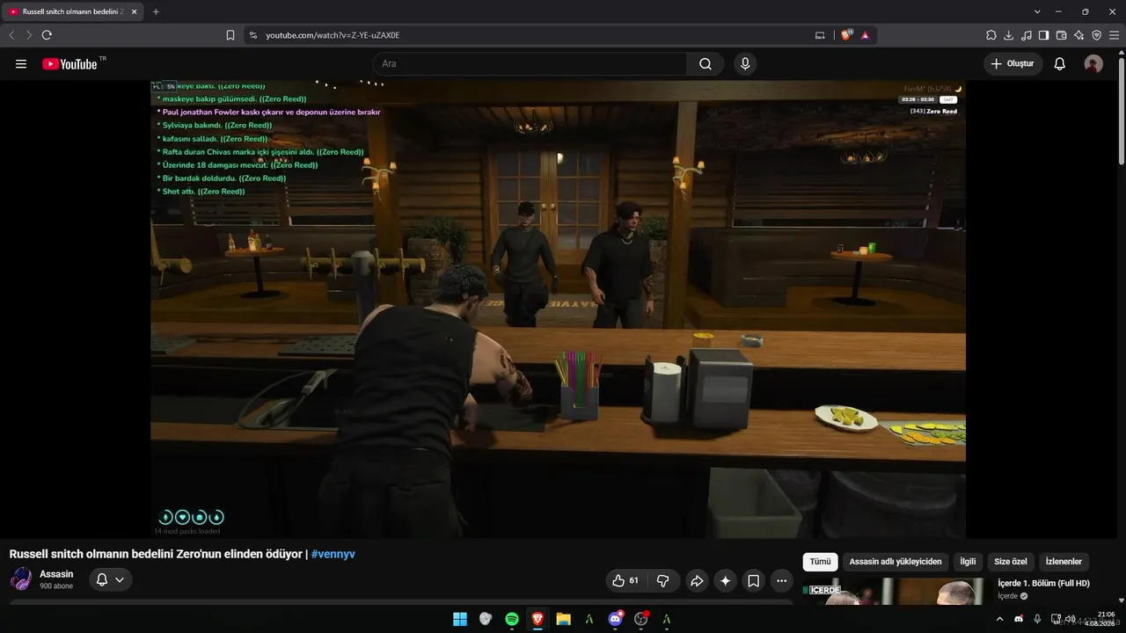
Task: Click the sparkle Ask button below video
Action: (x=725, y=580)
